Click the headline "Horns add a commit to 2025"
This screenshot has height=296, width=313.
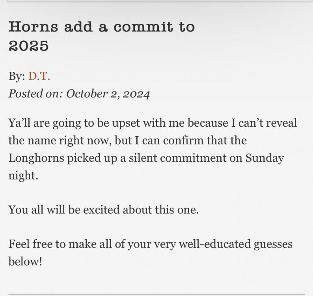(101, 36)
